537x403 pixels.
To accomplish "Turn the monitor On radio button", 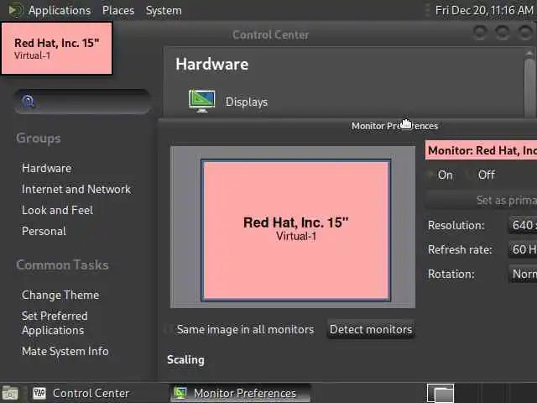I will (441, 175).
